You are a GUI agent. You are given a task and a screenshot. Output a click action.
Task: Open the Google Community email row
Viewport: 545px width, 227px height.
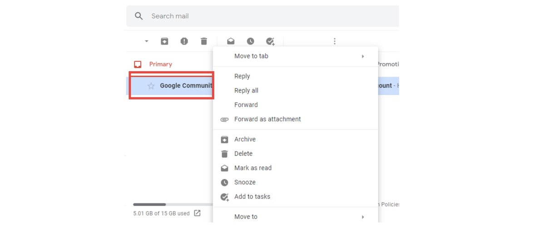click(263, 86)
